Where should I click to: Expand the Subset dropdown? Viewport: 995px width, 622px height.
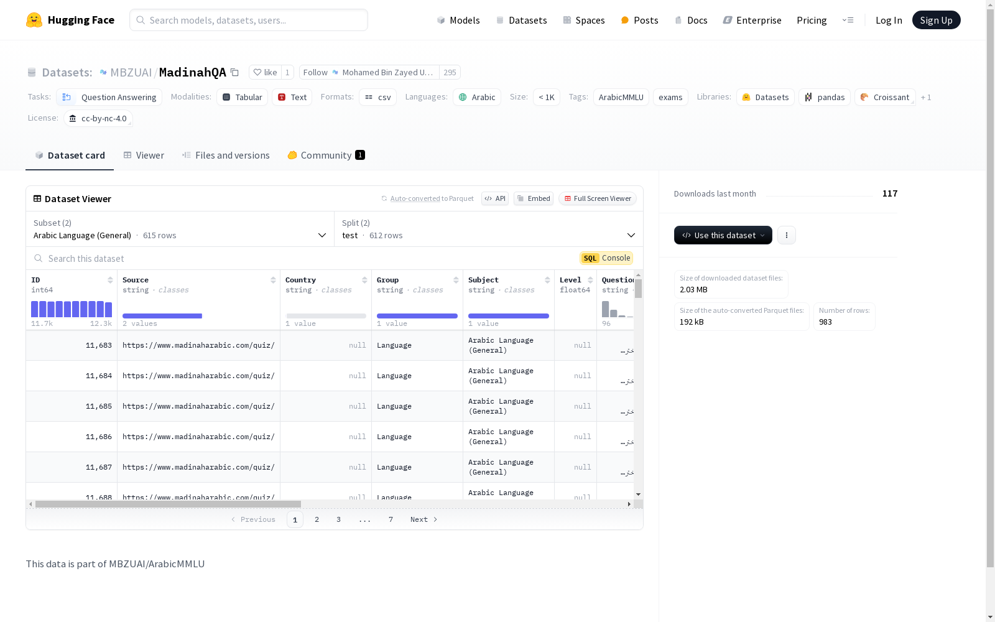(x=180, y=229)
